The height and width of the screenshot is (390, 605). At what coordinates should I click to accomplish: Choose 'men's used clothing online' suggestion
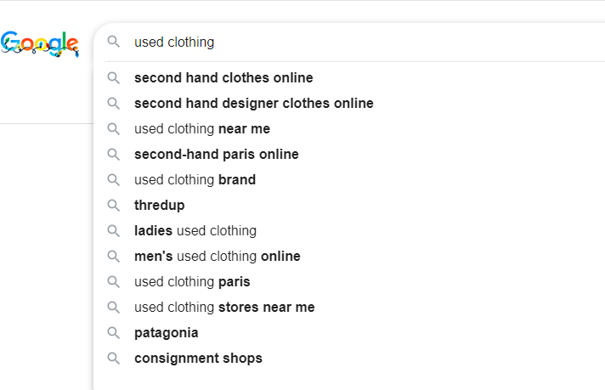[218, 257]
